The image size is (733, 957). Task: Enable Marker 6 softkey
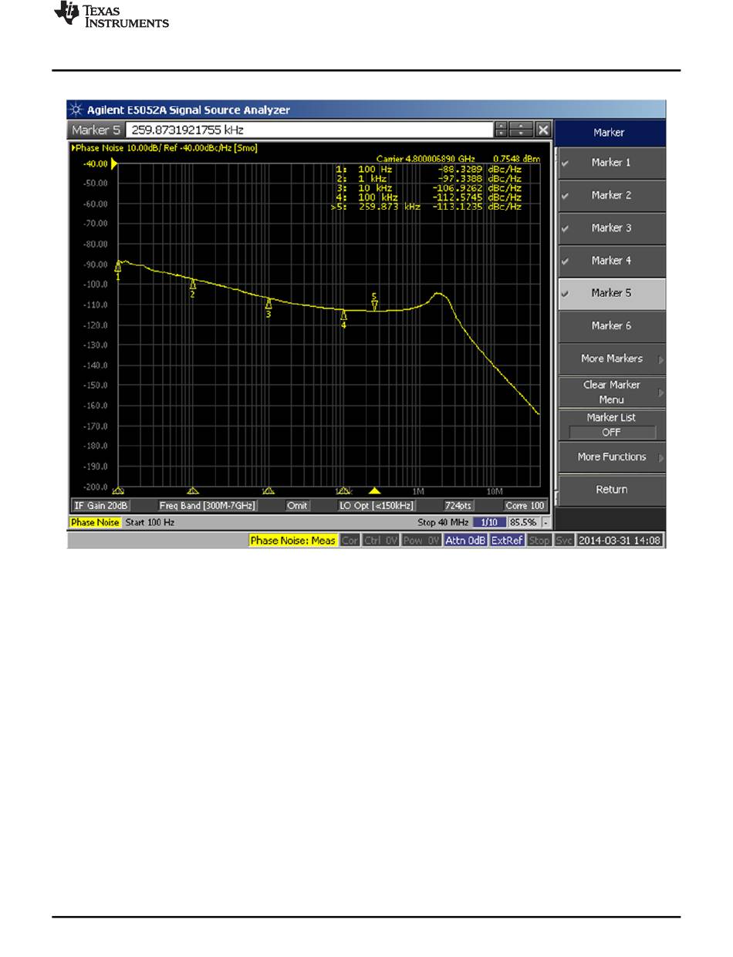click(x=611, y=325)
